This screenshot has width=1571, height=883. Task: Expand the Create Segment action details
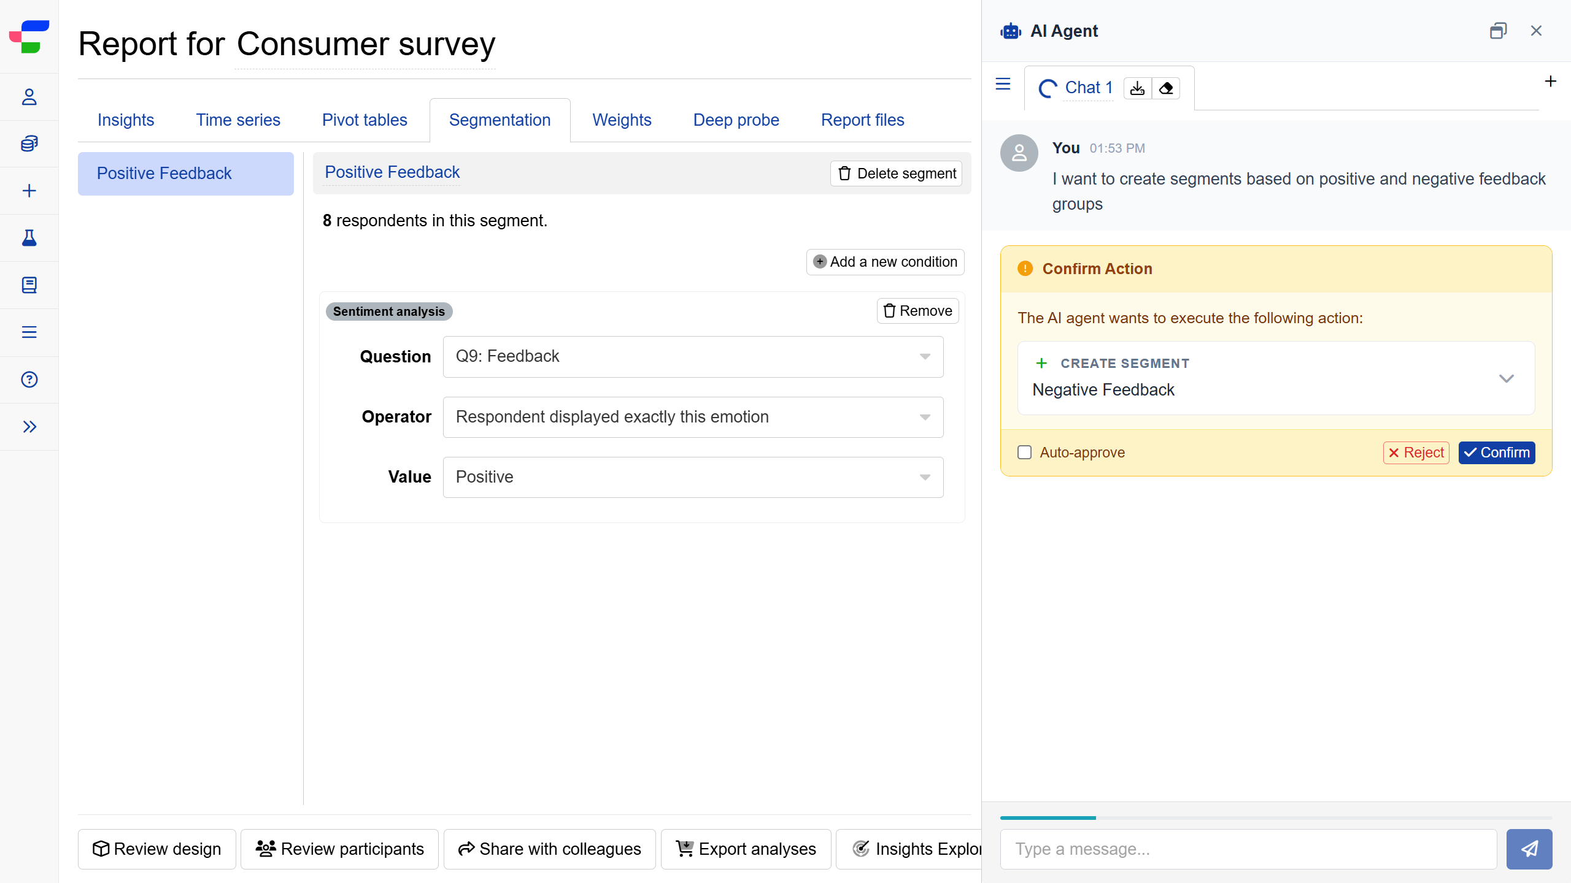point(1506,378)
